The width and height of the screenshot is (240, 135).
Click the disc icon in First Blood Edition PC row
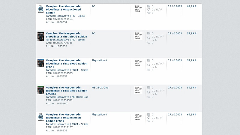click(x=149, y=43)
